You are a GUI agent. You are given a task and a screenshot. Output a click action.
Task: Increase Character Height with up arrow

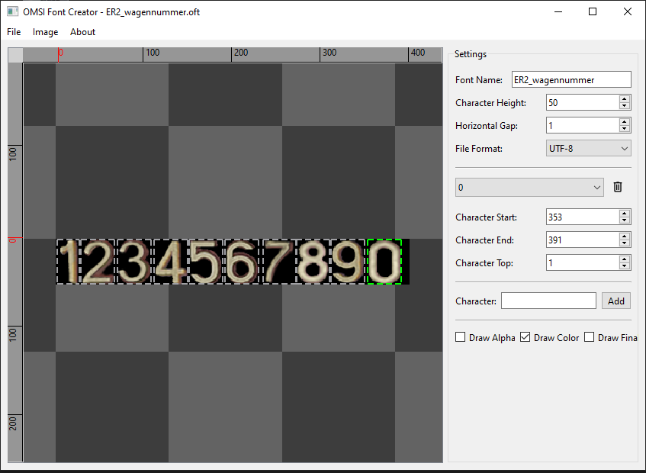point(625,99)
